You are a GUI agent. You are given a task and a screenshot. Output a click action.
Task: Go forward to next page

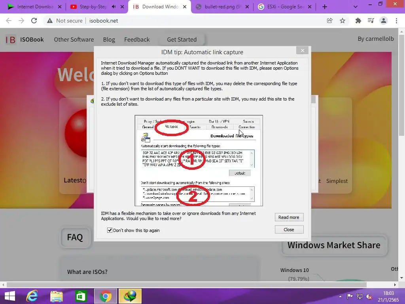pos(21,21)
